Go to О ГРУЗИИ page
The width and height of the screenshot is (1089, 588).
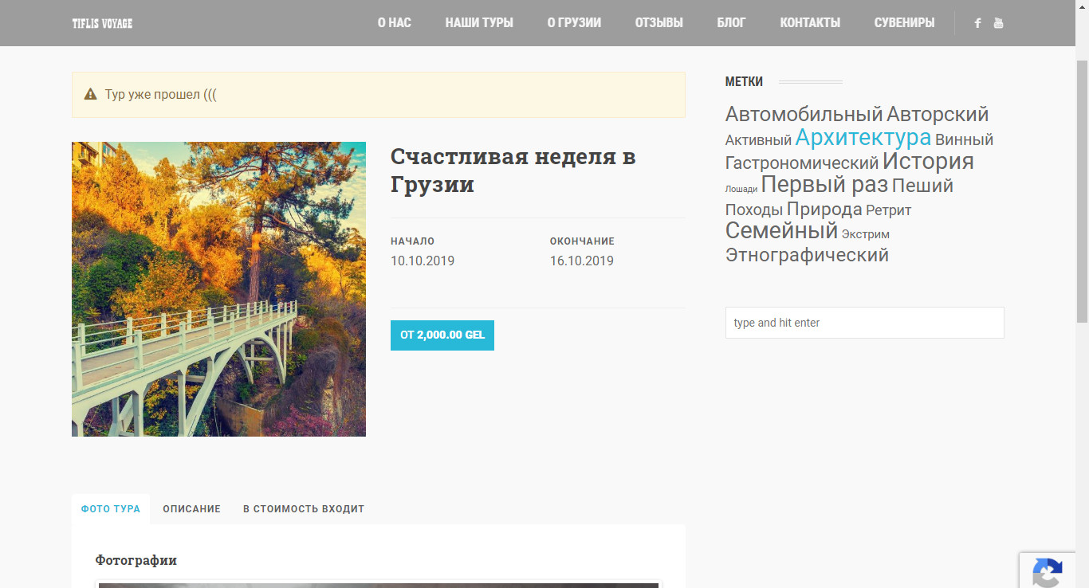574,22
